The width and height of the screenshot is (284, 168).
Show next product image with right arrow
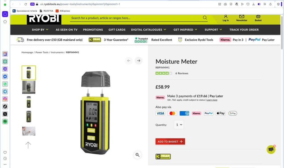[139, 61]
